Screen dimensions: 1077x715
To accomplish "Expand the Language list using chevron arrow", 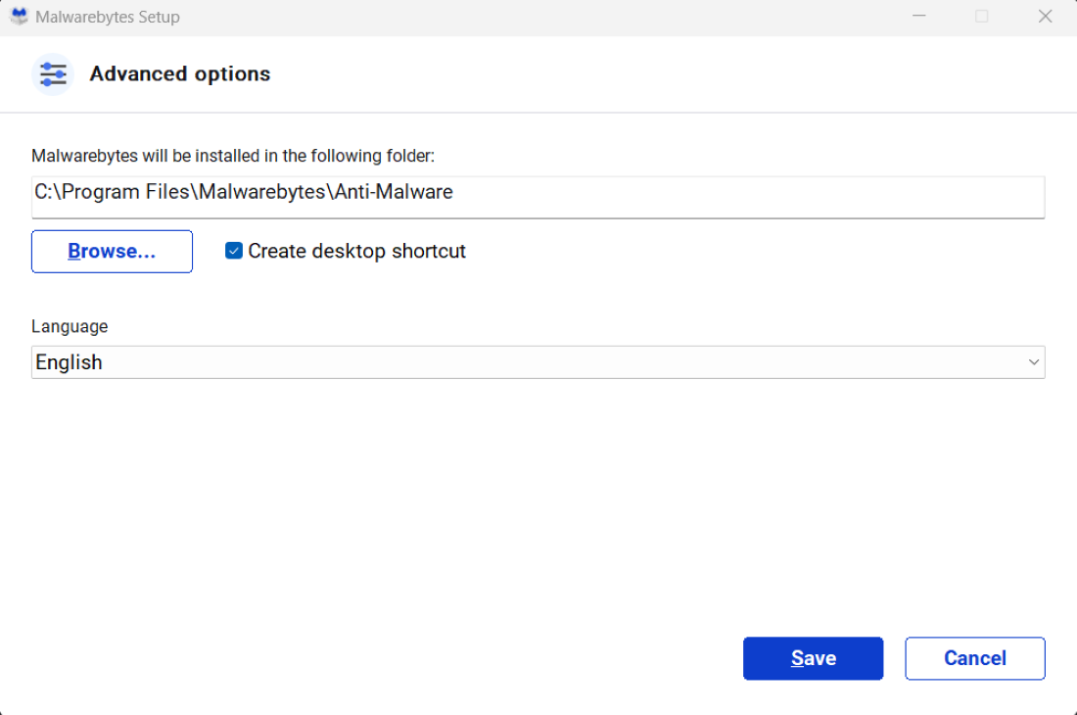I will [x=1034, y=362].
